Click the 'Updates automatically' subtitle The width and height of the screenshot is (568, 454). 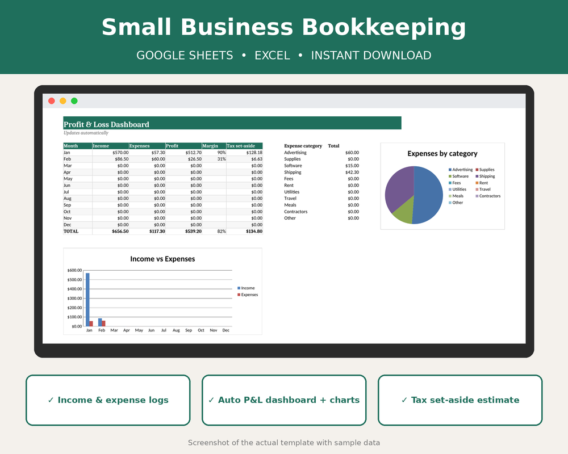86,133
